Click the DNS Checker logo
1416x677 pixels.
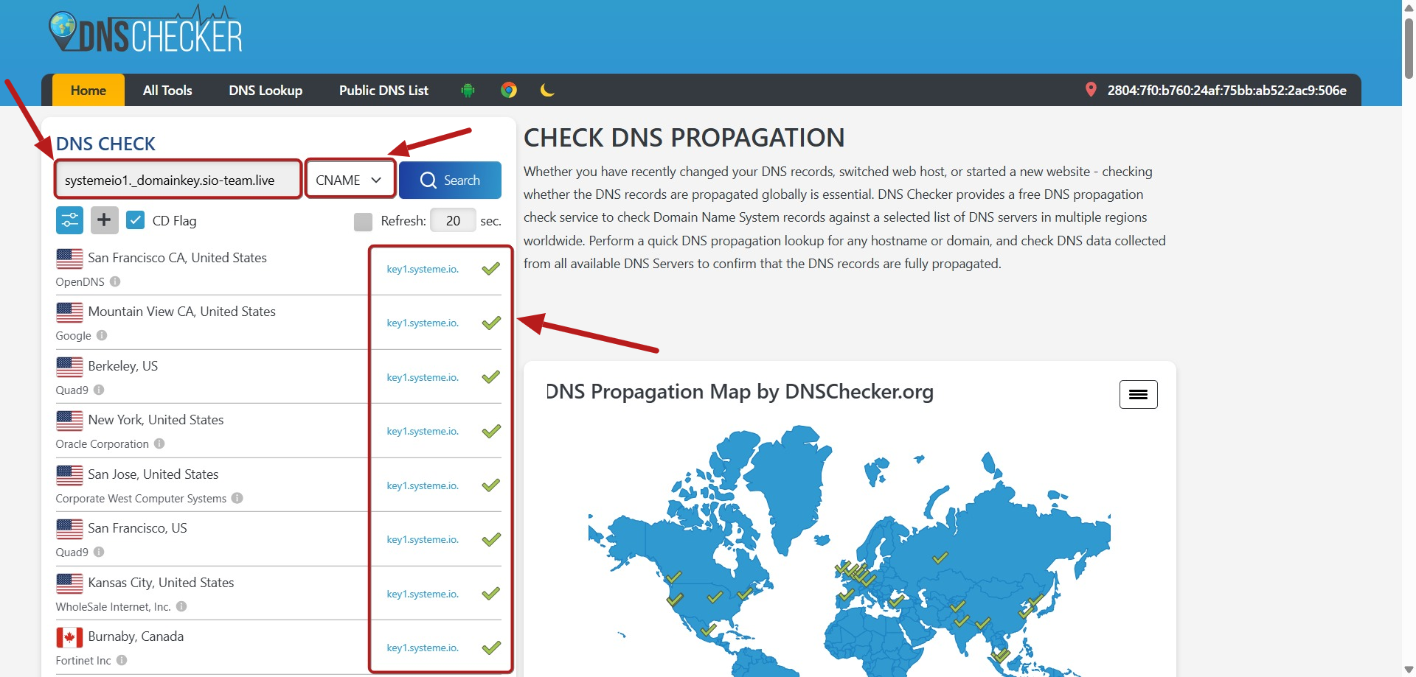click(x=145, y=29)
